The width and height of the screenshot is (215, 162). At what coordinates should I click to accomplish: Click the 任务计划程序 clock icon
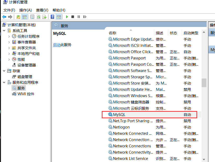[x=14, y=36]
